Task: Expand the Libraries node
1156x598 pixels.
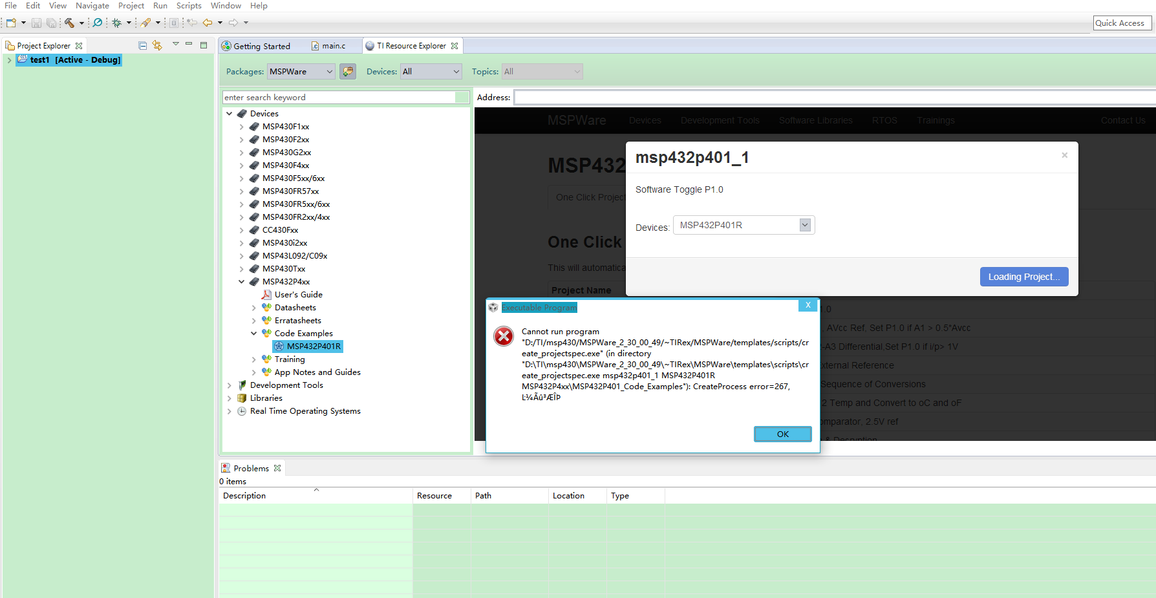Action: pos(230,398)
